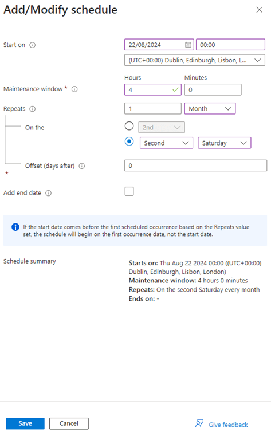Click the Offset days input field
271x440 pixels.
pyautogui.click(x=195, y=166)
